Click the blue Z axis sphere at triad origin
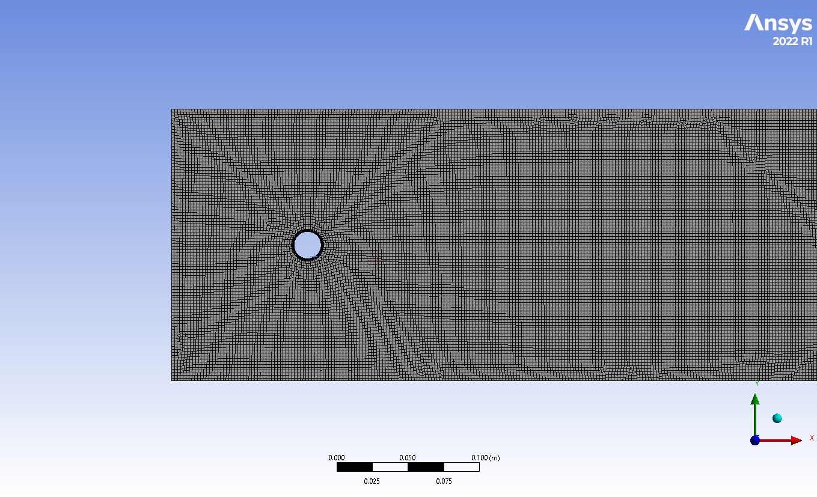The image size is (817, 497). point(755,441)
